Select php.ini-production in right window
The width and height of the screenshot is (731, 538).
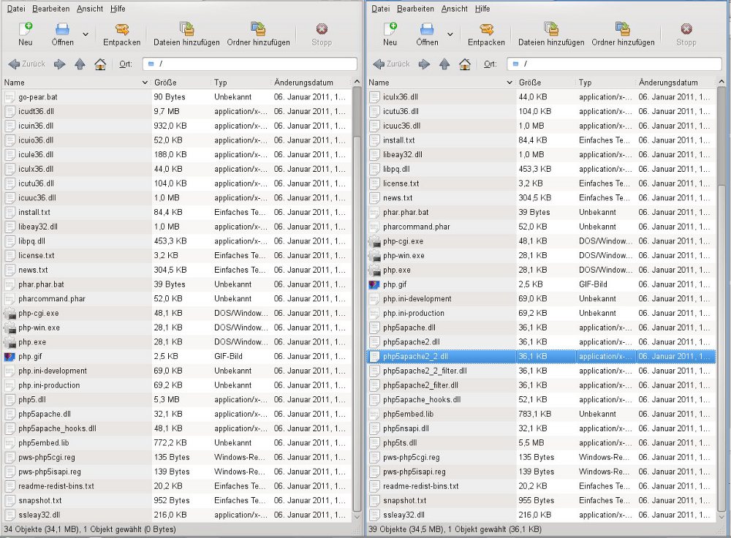[x=542, y=314]
